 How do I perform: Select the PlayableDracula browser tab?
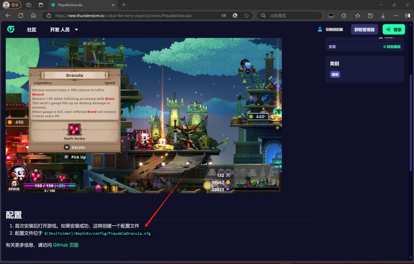tap(82, 5)
